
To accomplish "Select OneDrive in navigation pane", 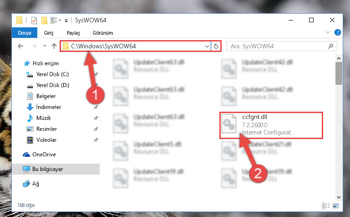I will pyautogui.click(x=44, y=155).
